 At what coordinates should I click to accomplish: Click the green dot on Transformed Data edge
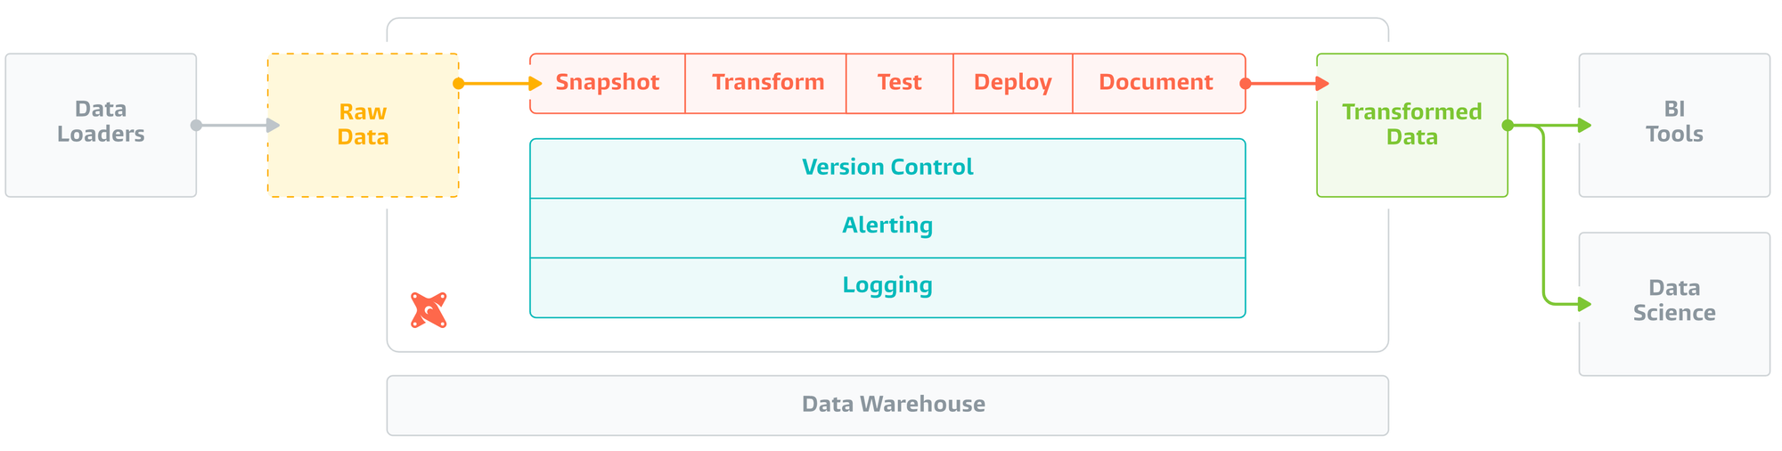[x=1508, y=126]
